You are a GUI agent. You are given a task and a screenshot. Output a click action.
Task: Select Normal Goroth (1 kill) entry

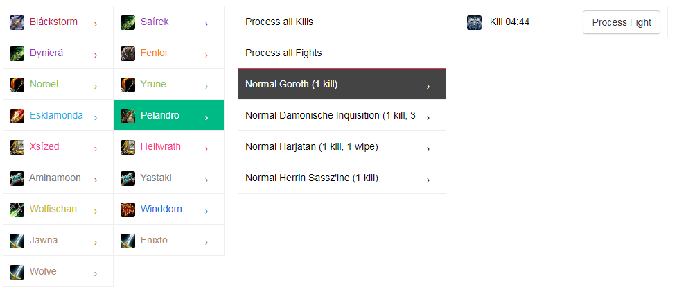click(x=342, y=84)
